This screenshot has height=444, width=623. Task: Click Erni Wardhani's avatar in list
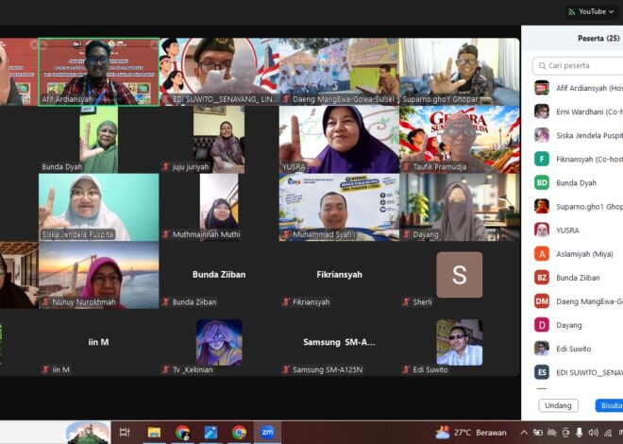point(542,111)
